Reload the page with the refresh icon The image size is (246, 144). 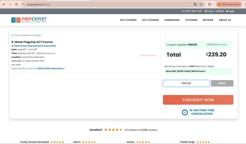(x=16, y=4)
